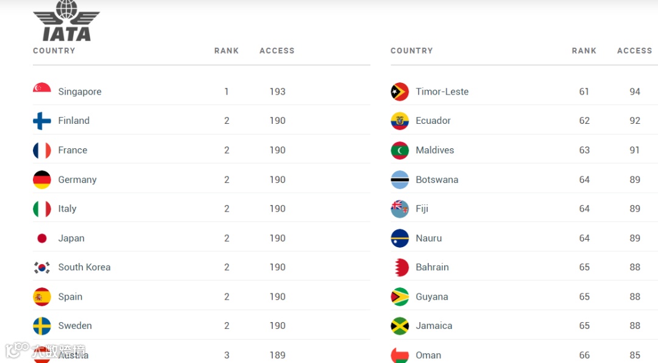The image size is (658, 363).
Task: Sort by left RANK column header
Action: click(x=227, y=51)
